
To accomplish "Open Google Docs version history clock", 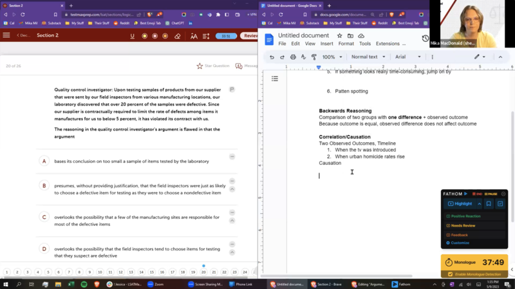I will click(x=426, y=39).
